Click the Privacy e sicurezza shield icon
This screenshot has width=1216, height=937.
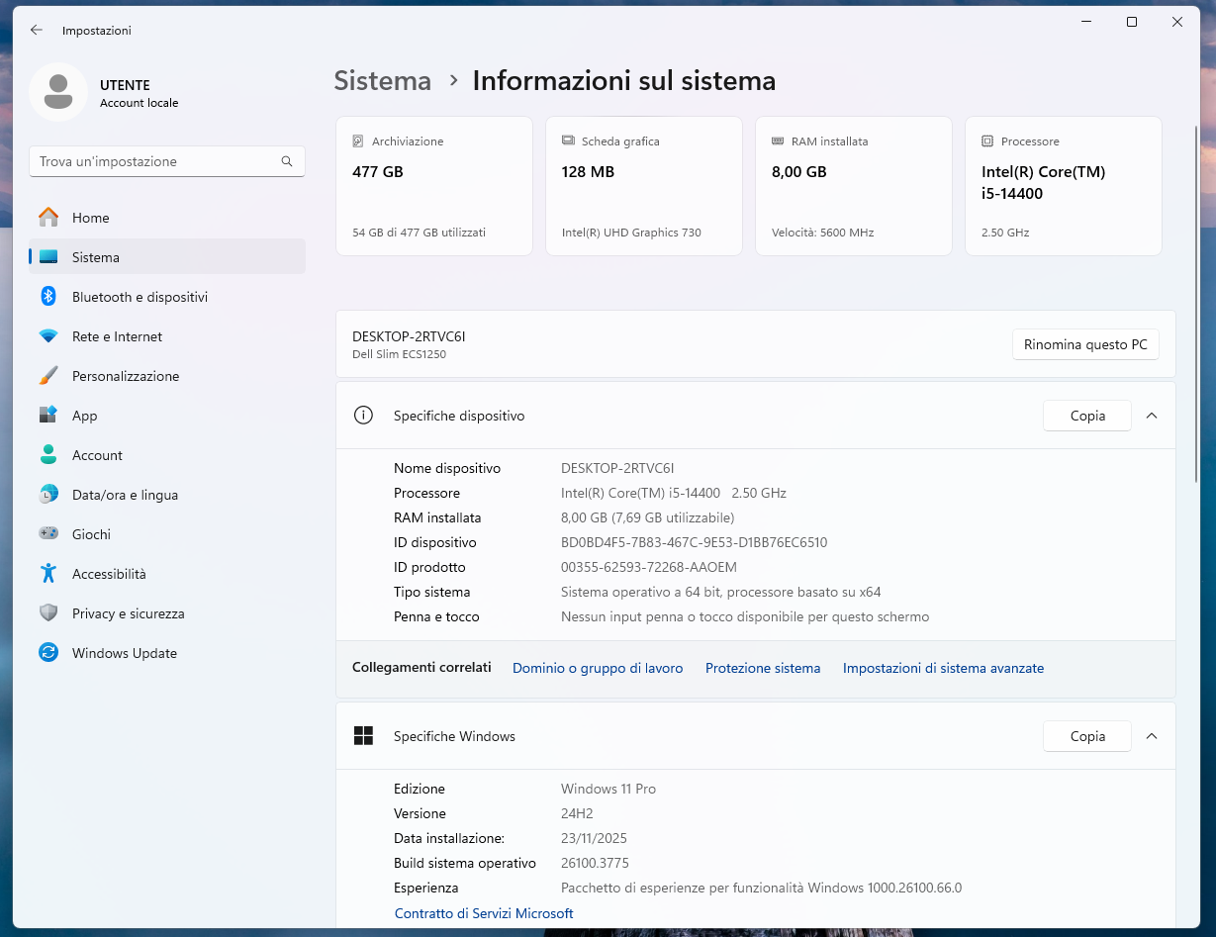click(48, 613)
